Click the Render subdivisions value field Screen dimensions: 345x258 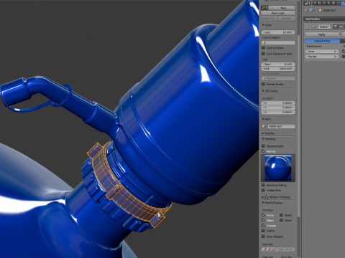click(322, 57)
